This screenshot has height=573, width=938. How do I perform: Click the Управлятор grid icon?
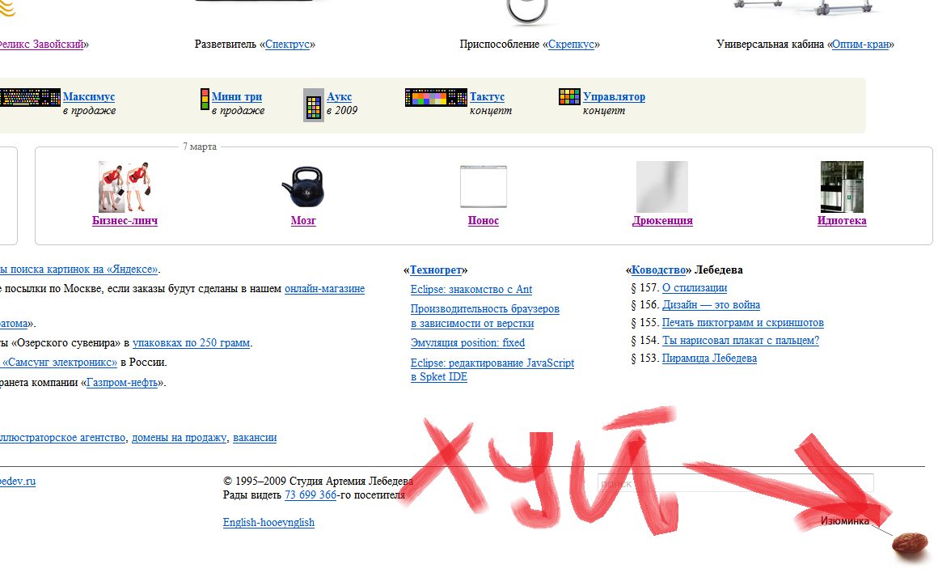(x=569, y=97)
